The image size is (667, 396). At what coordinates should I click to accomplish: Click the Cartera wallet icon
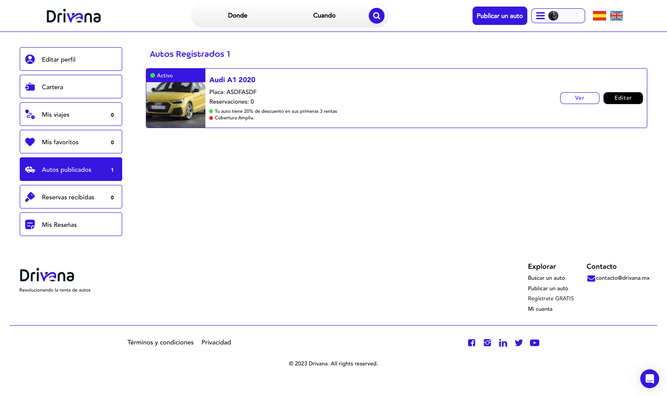click(30, 87)
